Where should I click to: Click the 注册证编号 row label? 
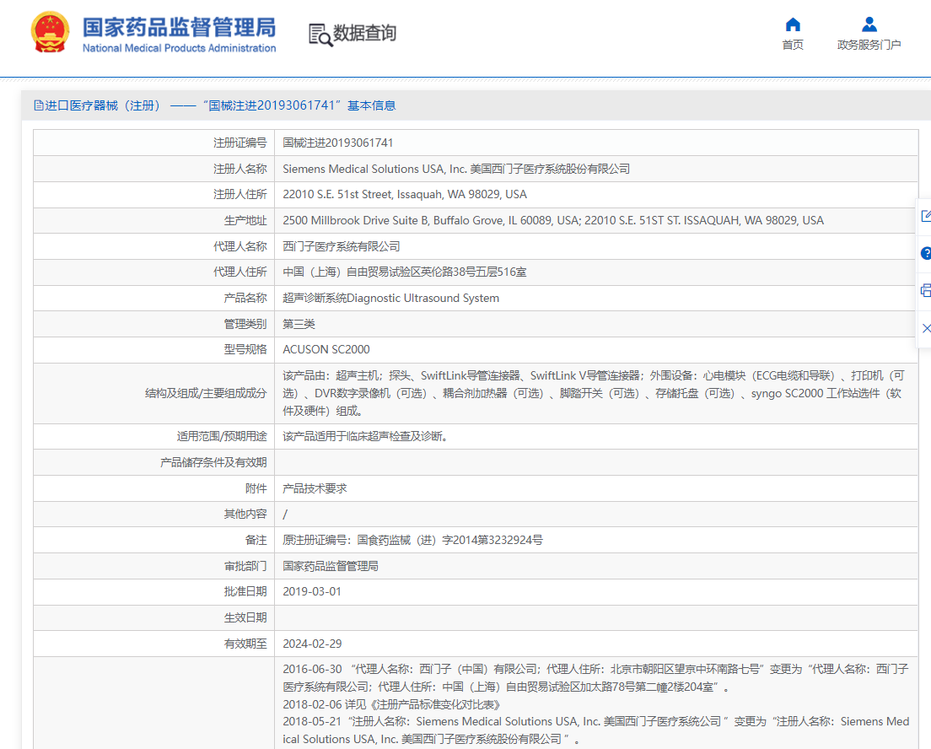click(x=239, y=143)
